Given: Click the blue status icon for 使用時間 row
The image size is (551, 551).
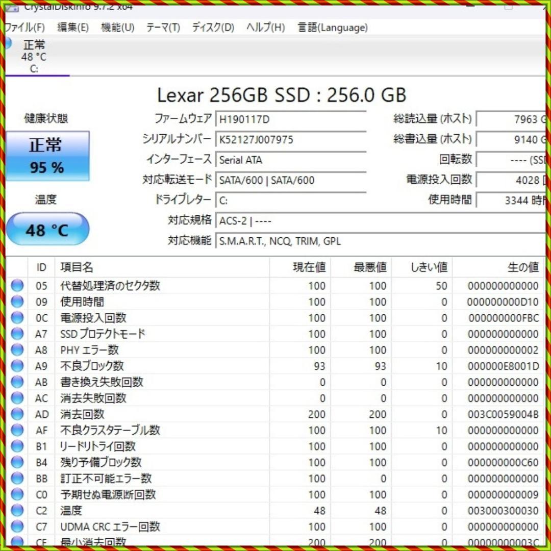Looking at the screenshot, I should pyautogui.click(x=17, y=302).
